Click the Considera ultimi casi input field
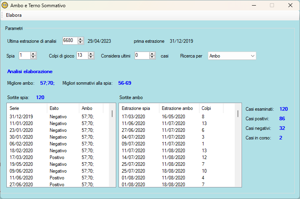300x199 pixels. point(142,56)
